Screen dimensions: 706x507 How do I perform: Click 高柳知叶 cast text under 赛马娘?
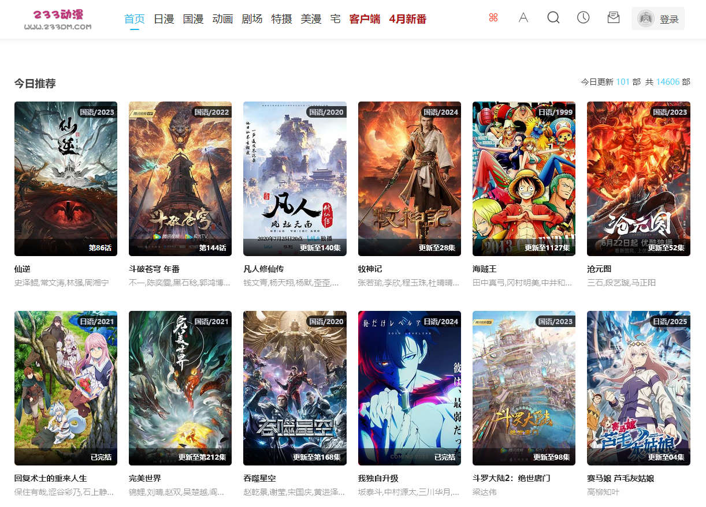pyautogui.click(x=603, y=492)
